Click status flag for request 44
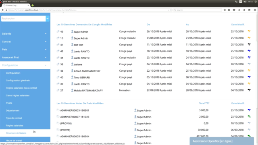 pos(249,58)
